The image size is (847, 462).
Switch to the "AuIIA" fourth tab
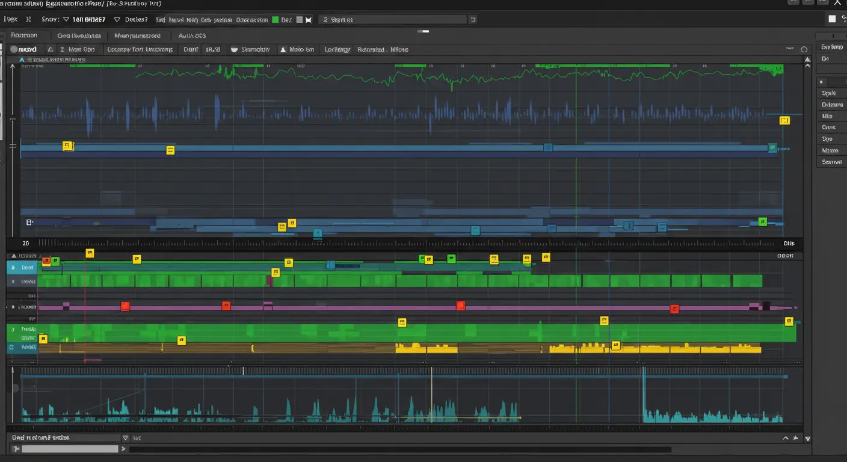click(192, 35)
